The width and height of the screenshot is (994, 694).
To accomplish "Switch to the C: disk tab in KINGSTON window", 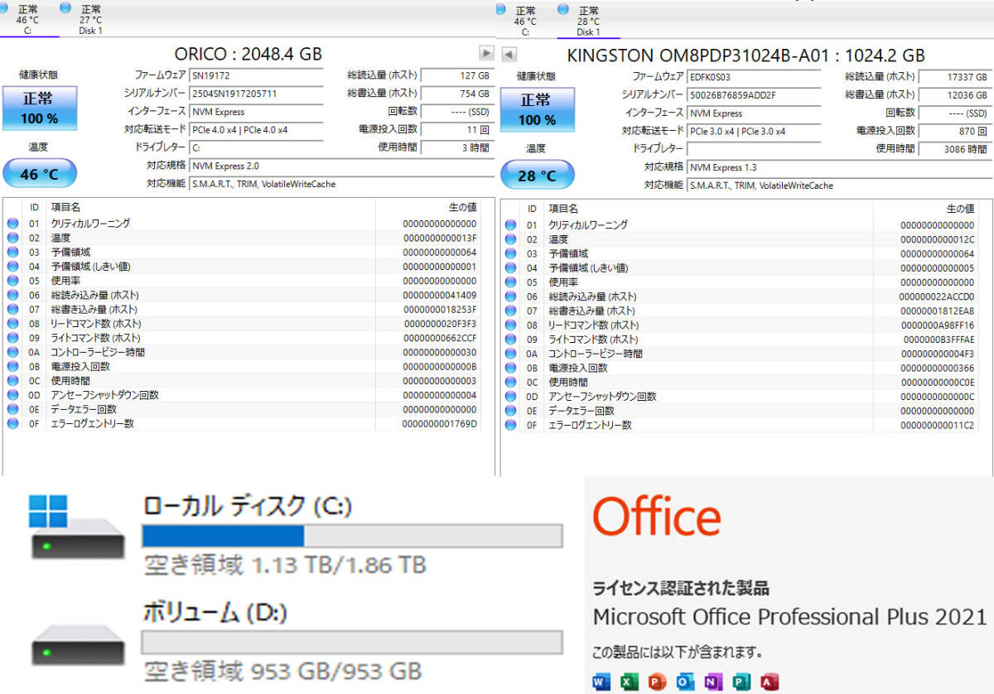I will 525,21.
